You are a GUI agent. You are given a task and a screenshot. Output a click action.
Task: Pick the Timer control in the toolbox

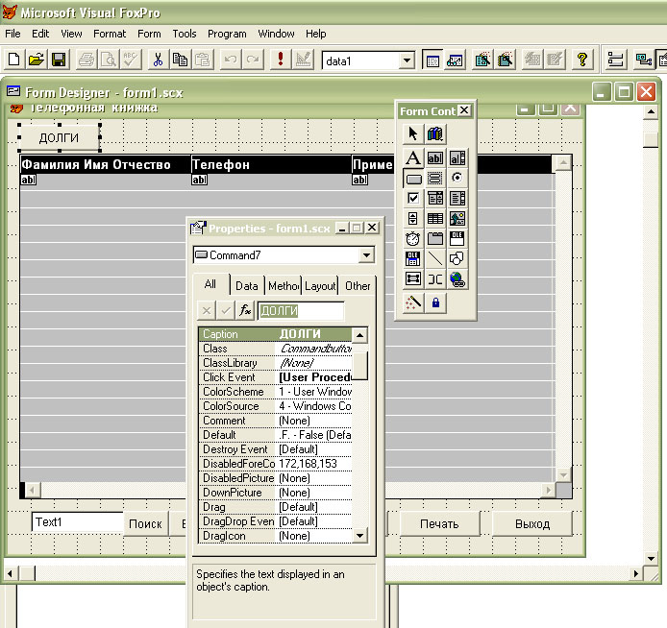pos(412,238)
